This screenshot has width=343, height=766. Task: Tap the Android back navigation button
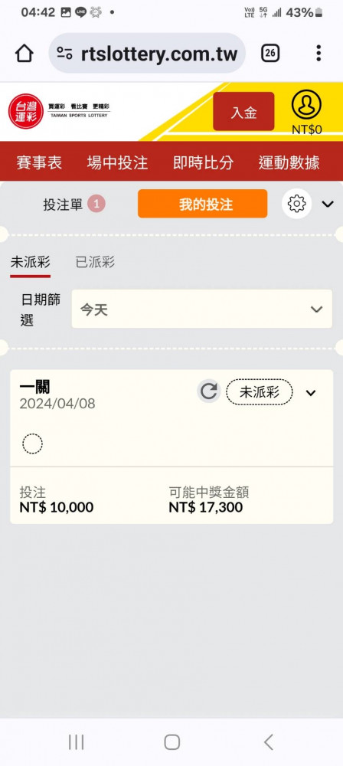pos(268,741)
